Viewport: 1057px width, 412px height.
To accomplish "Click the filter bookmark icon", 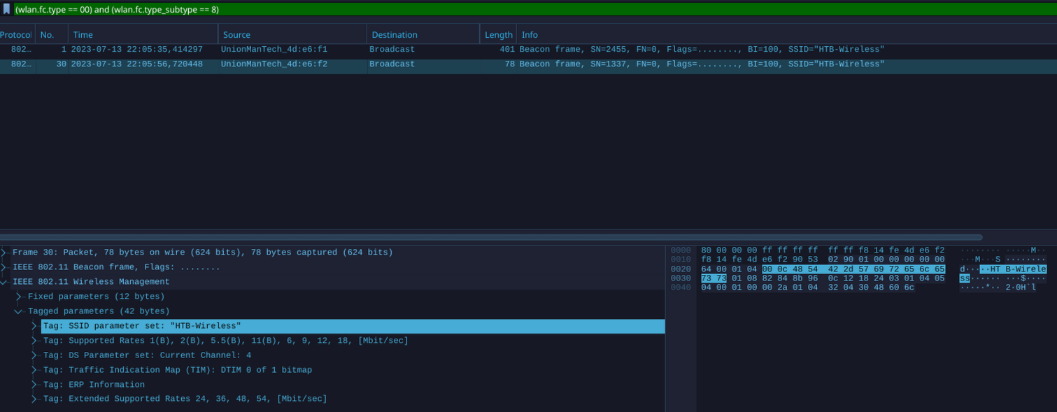I will click(x=7, y=9).
